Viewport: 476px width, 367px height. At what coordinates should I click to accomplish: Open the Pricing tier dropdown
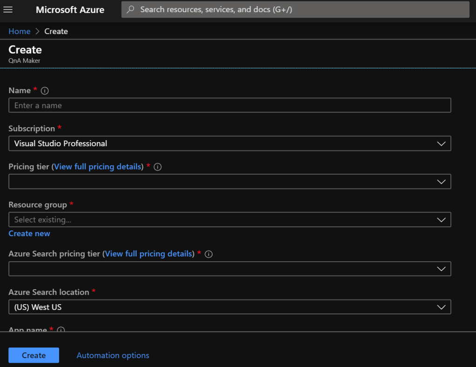click(x=229, y=182)
